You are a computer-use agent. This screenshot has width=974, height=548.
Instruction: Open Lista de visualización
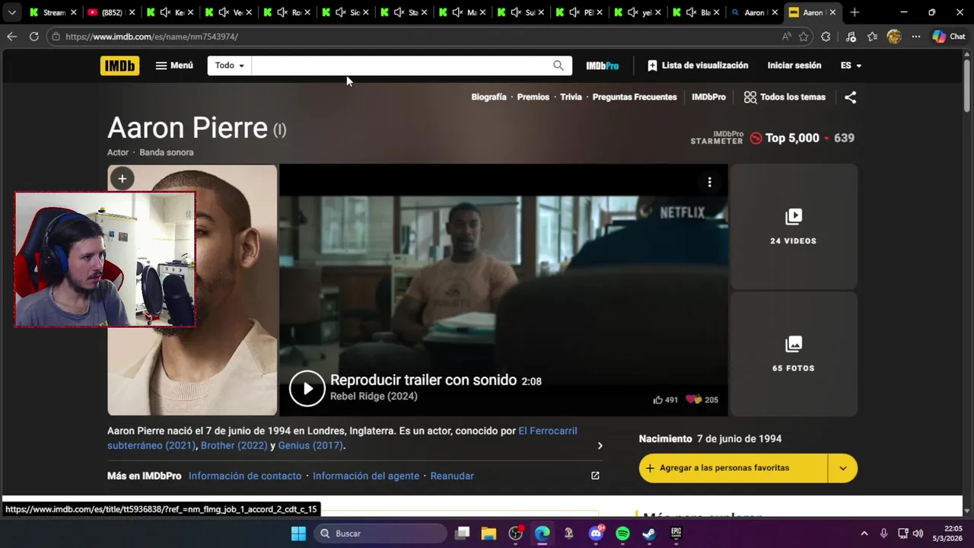click(698, 65)
